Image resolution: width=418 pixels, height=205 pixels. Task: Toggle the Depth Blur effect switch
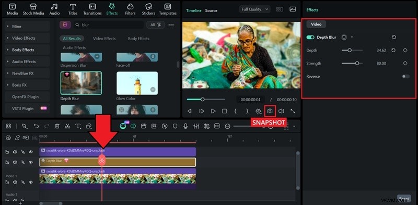coord(310,37)
